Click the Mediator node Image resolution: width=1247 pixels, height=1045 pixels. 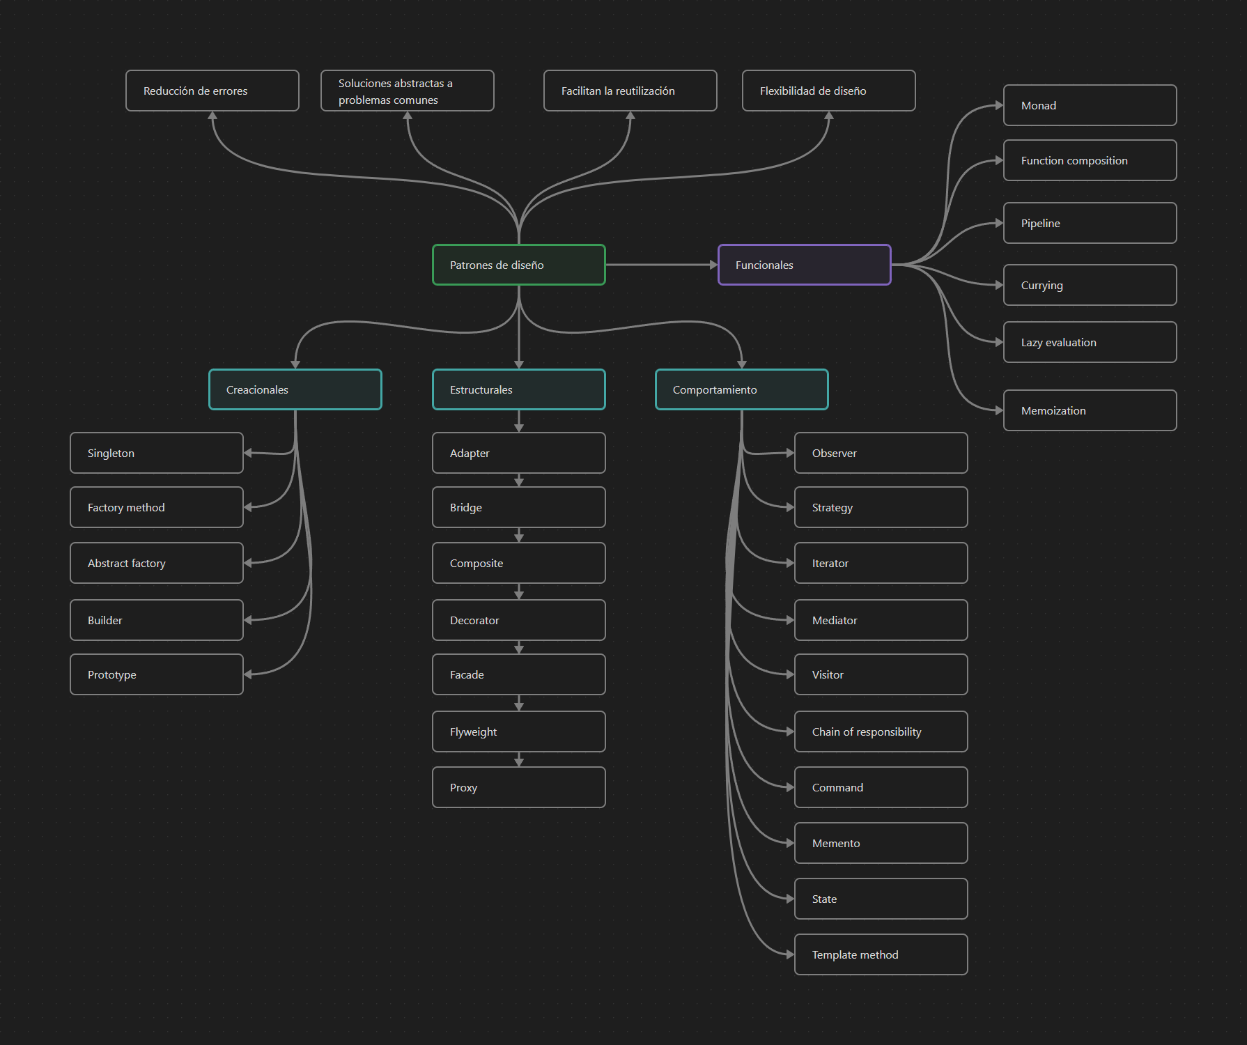point(881,620)
